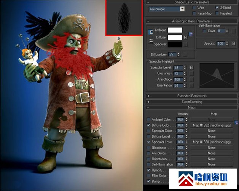Enable the Diffuse Level map checkbox
Image resolution: width=239 pixels, height=191 pixels.
pyautogui.click(x=148, y=137)
